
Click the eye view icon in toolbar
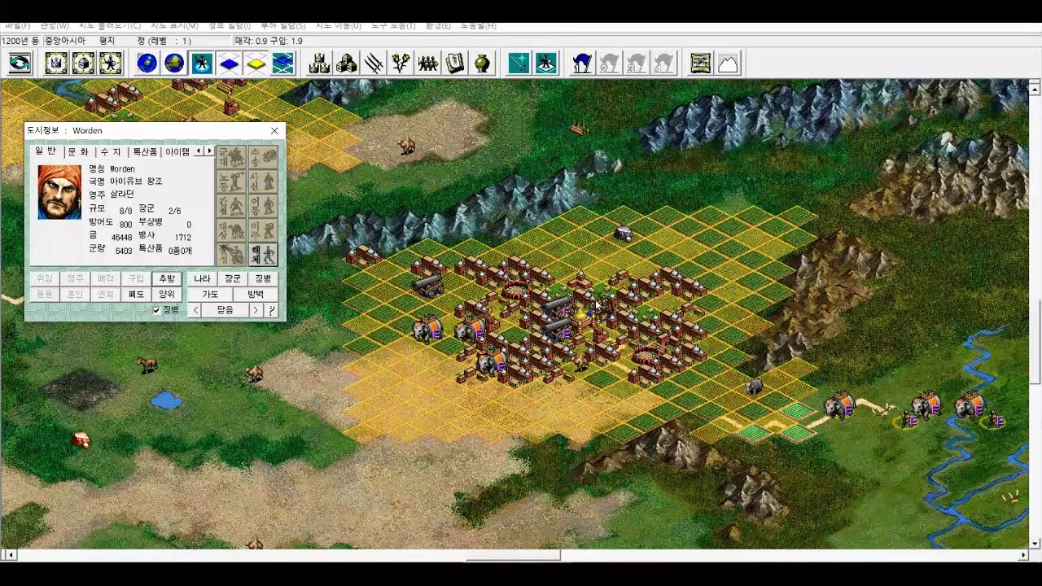[x=20, y=63]
